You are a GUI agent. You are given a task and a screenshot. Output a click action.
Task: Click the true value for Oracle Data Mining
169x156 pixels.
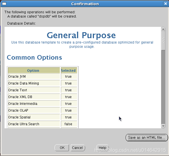pos(68,83)
